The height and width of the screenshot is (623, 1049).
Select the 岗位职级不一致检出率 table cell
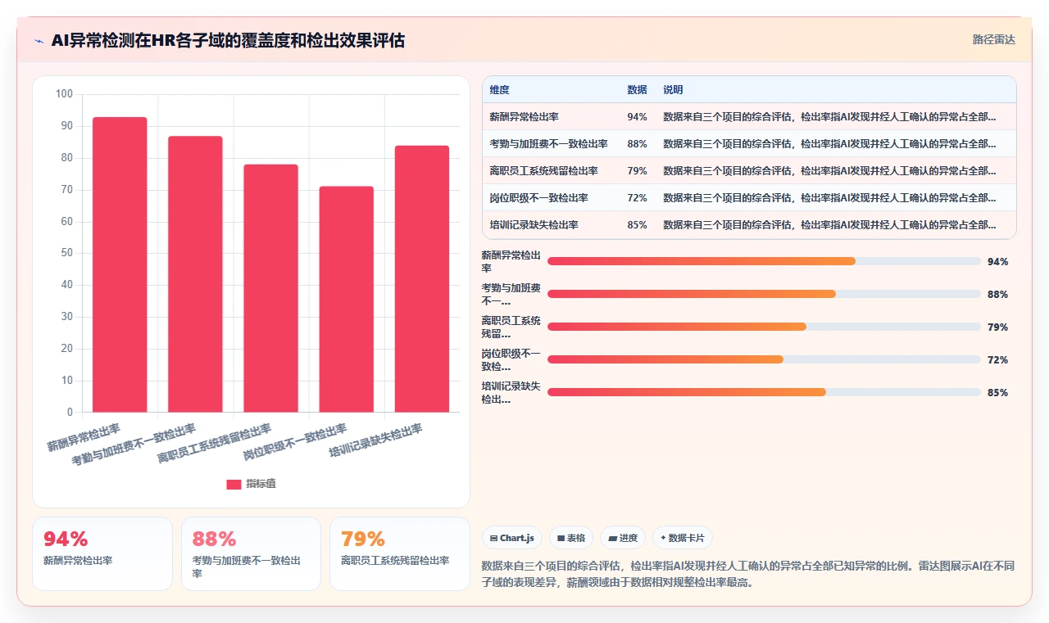(538, 198)
